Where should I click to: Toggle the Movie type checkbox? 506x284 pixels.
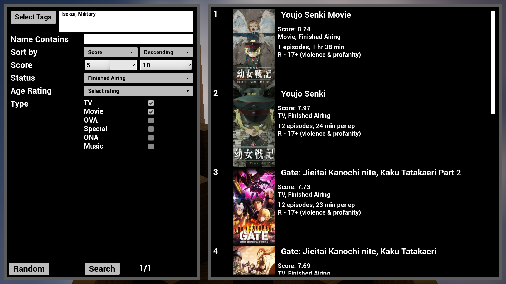coord(151,112)
